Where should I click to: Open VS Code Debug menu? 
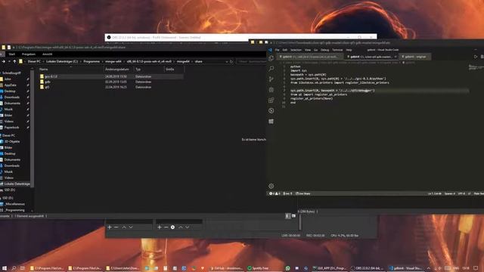coord(324,50)
